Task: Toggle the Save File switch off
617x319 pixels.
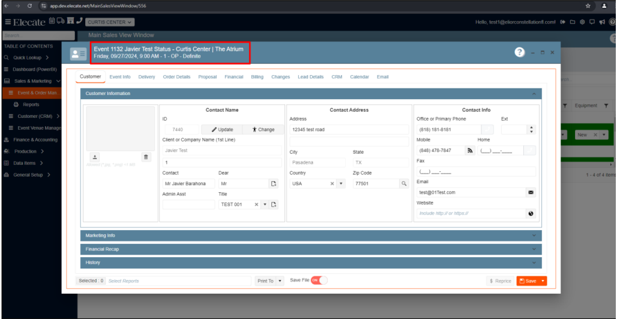Action: click(x=319, y=281)
